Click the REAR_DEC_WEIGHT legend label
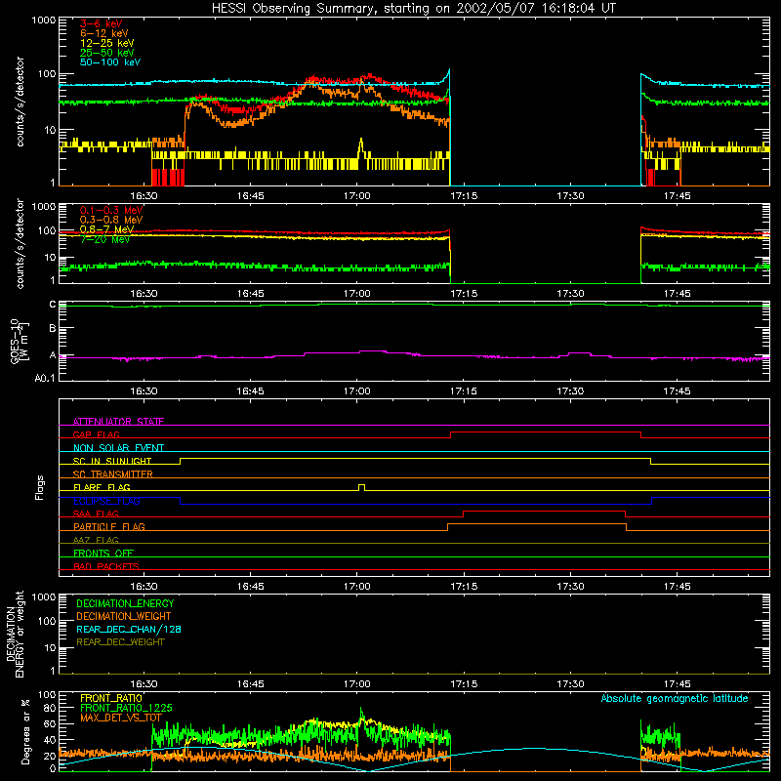This screenshot has height=781, width=781. point(120,642)
